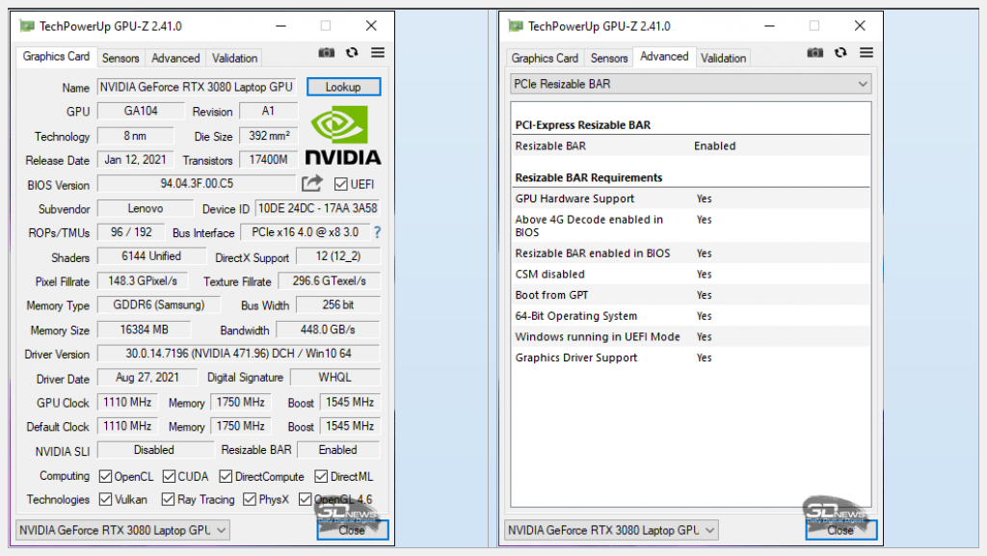The width and height of the screenshot is (987, 556).
Task: Click the Texture Fillrate 296.6 GTexel/s field
Action: click(329, 281)
